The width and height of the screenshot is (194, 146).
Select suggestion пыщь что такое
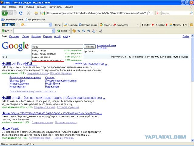point(57,57)
